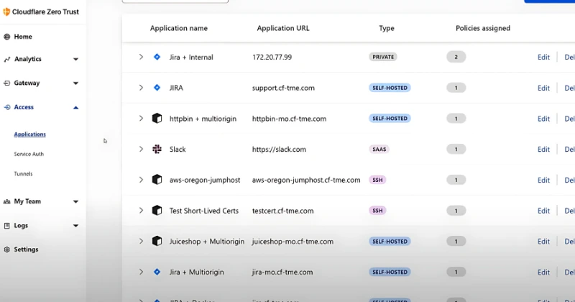Click the Cloudflare Zero Trust logo
This screenshot has height=302, width=575.
pyautogui.click(x=6, y=12)
